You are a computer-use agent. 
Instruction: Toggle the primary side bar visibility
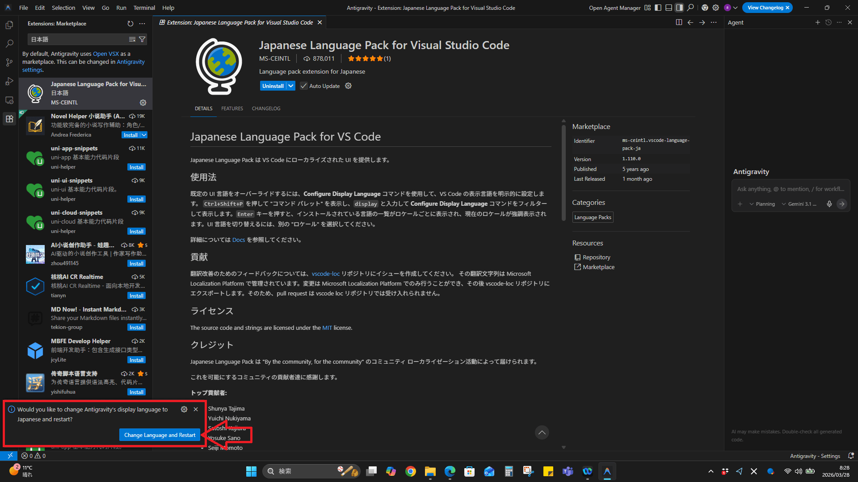(x=657, y=8)
